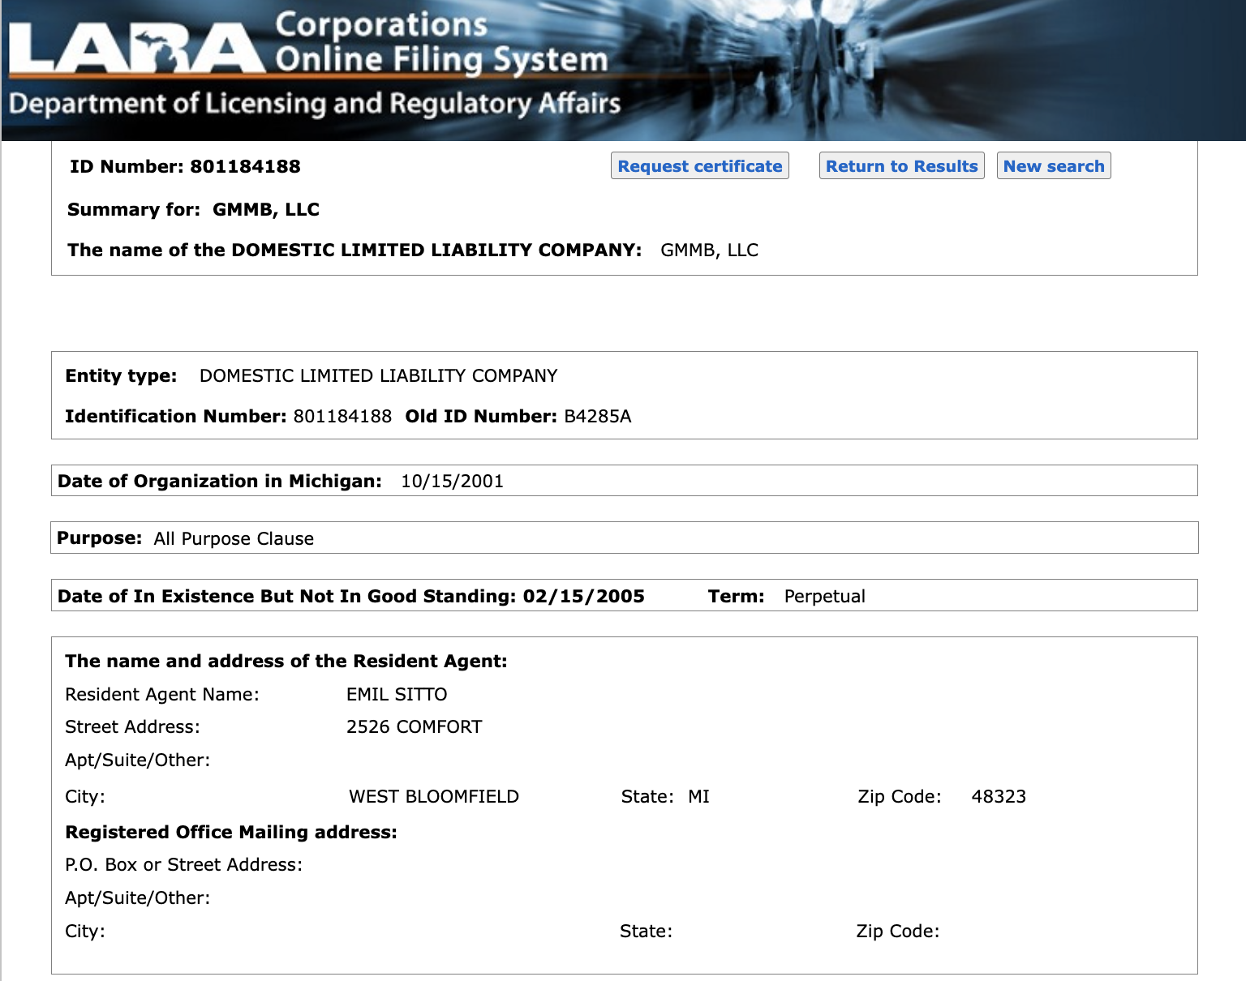1246x981 pixels.
Task: Click entity type DOMESTIC LIMITED LIABILITY COMPANY value
Action: [378, 376]
